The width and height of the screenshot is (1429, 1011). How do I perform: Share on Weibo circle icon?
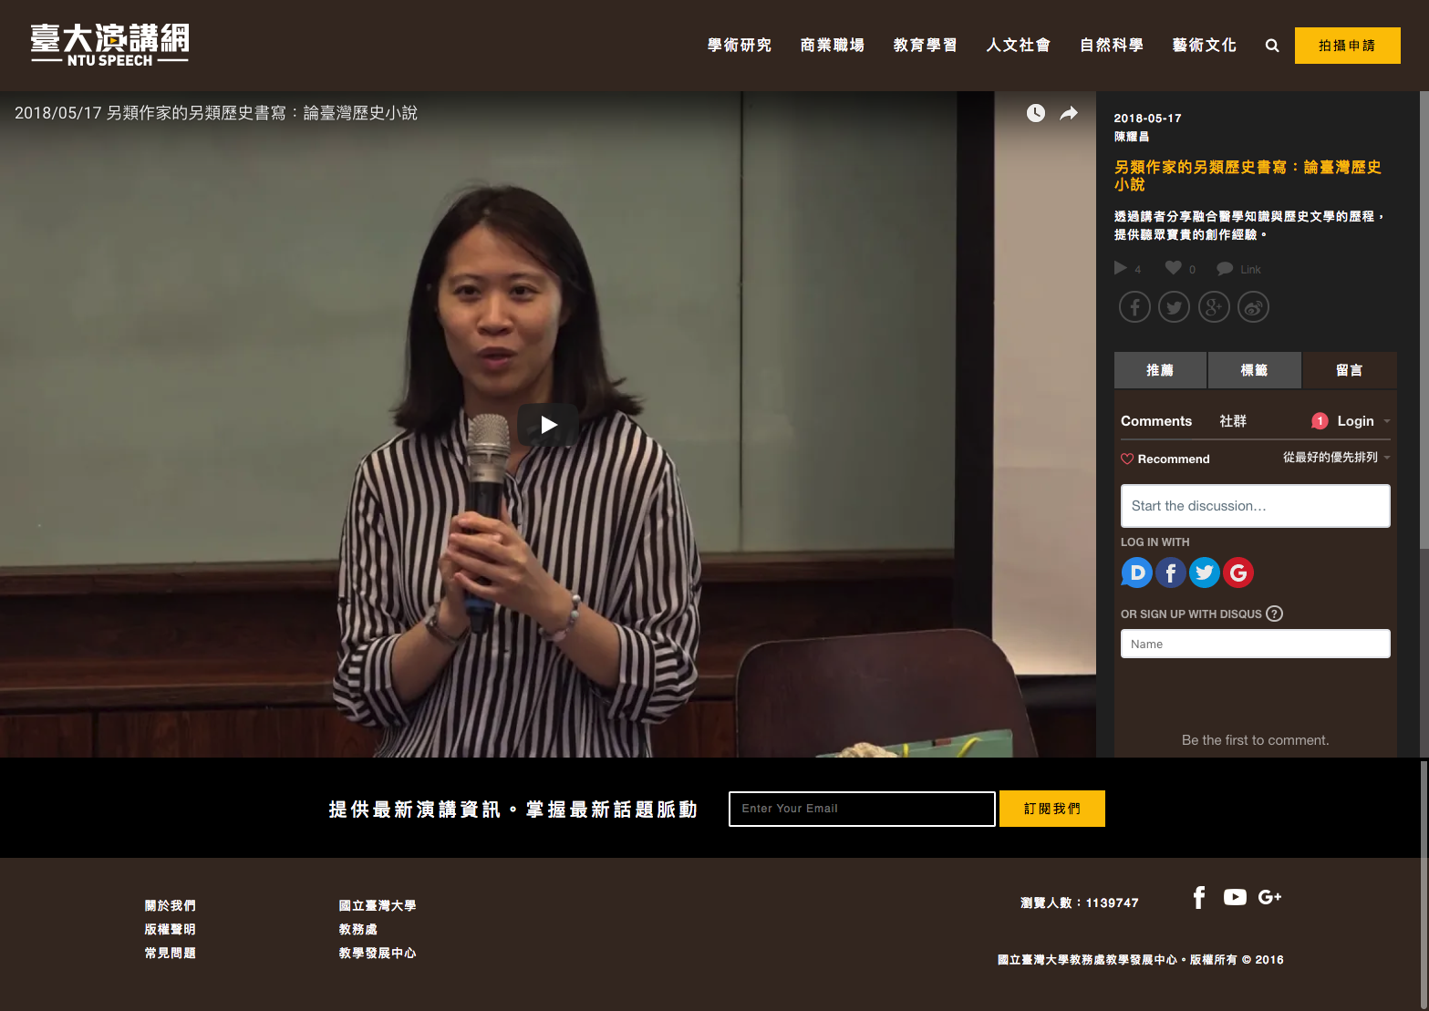[x=1253, y=307]
